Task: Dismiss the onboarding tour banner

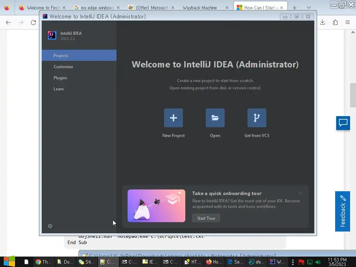Action: click(x=300, y=193)
